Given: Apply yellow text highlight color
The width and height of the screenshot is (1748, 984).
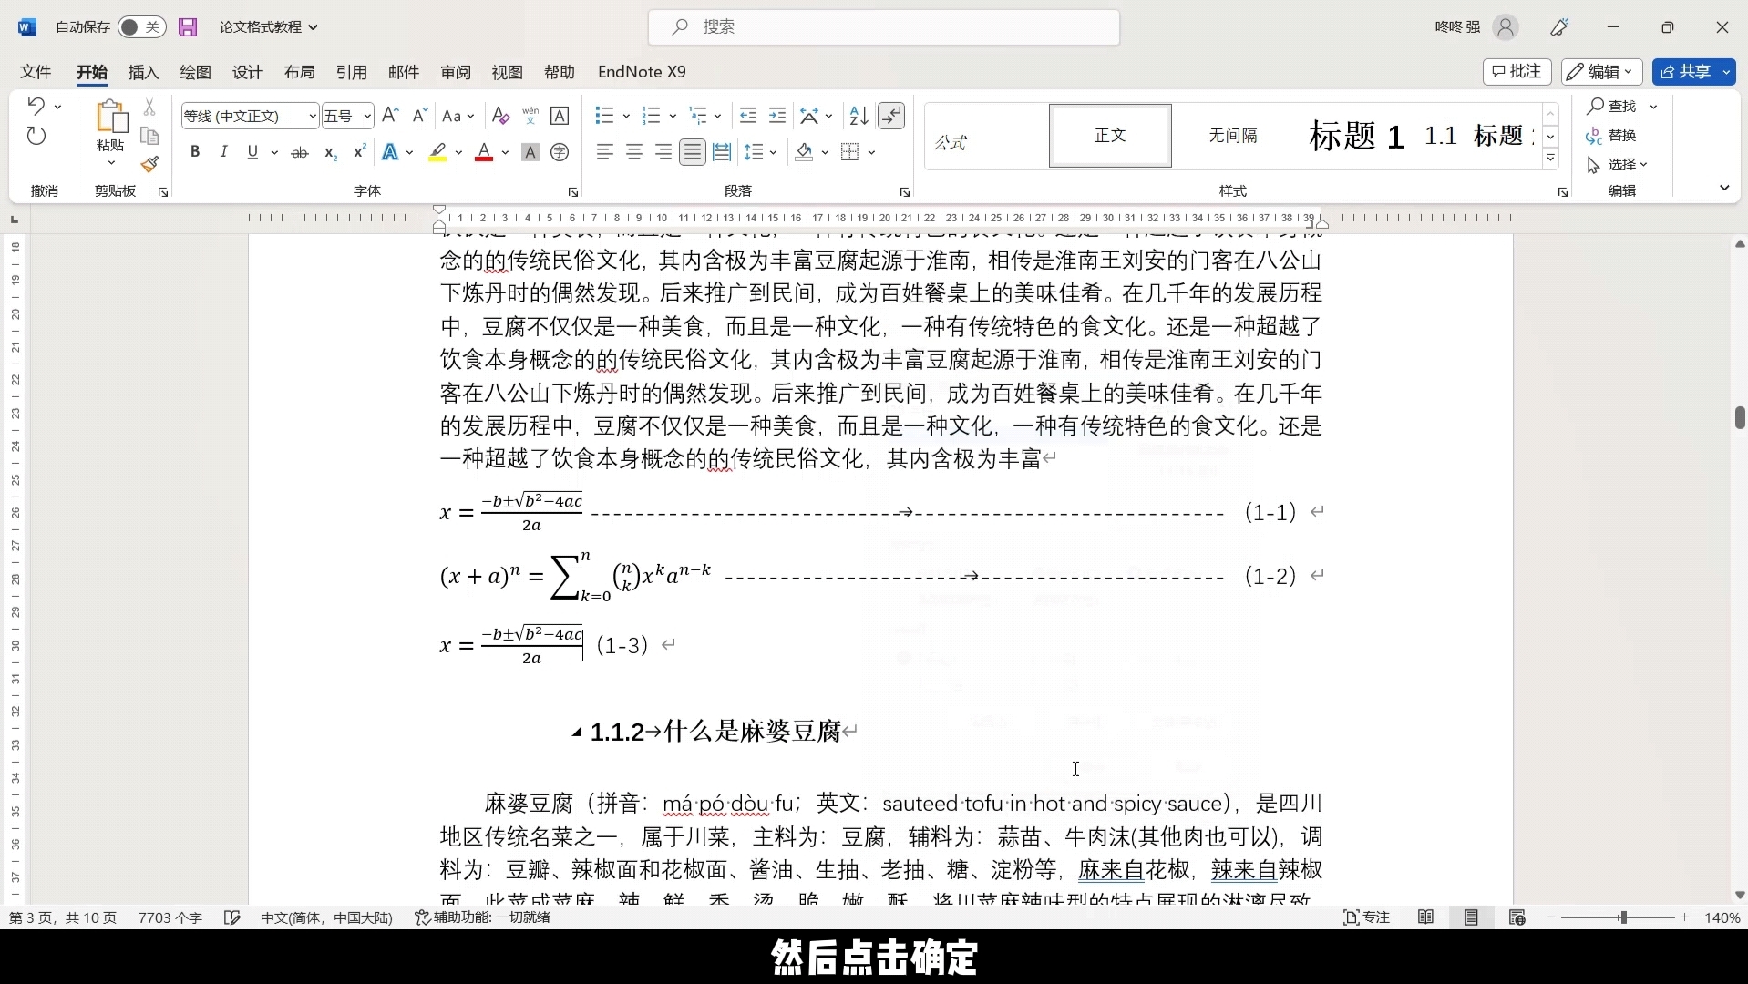Looking at the screenshot, I should tap(437, 152).
